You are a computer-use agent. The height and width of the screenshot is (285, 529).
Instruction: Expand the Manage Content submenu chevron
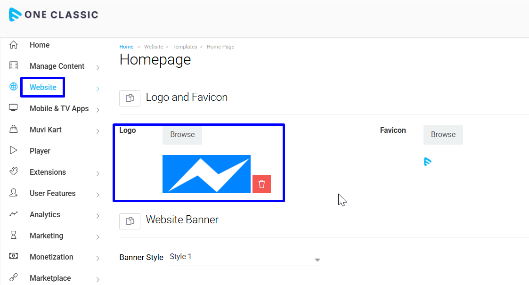98,67
